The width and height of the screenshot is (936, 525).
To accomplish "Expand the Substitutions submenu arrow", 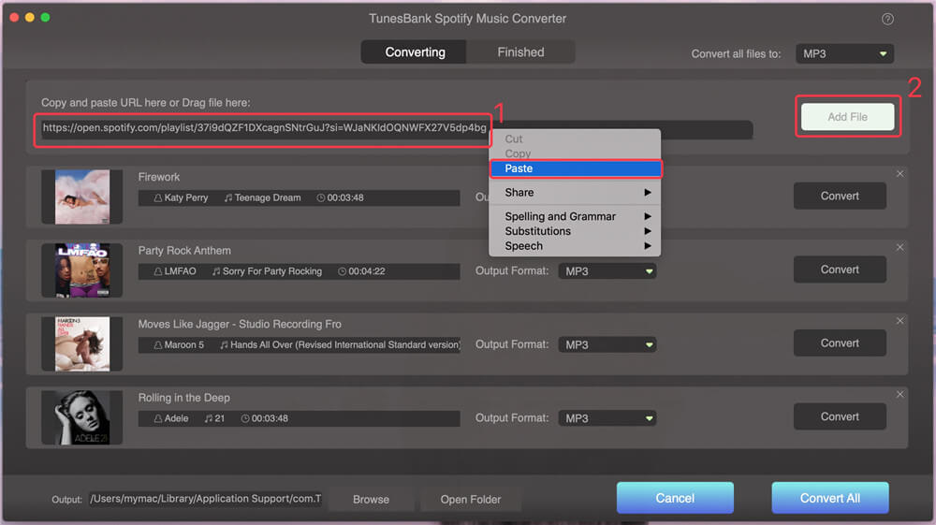I will coord(648,231).
